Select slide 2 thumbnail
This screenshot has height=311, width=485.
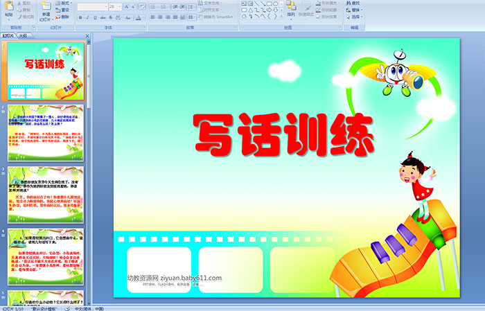[x=46, y=133]
